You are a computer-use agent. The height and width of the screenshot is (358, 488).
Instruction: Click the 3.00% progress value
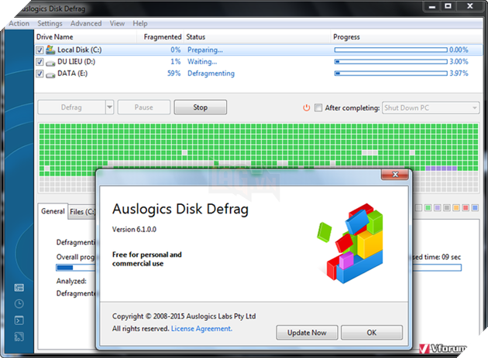pyautogui.click(x=459, y=62)
